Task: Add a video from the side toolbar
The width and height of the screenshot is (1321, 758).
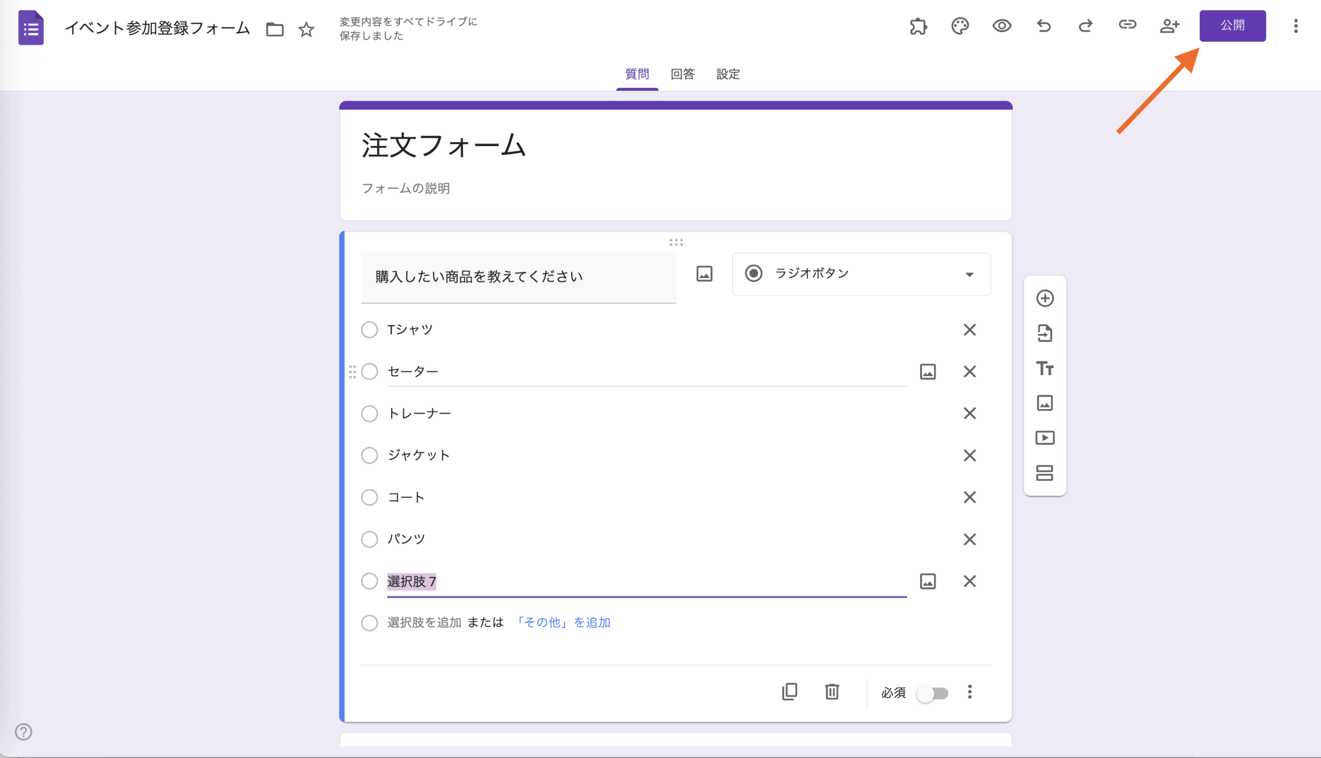Action: coord(1044,438)
